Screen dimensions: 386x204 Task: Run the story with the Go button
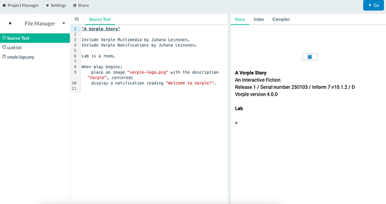[373, 5]
